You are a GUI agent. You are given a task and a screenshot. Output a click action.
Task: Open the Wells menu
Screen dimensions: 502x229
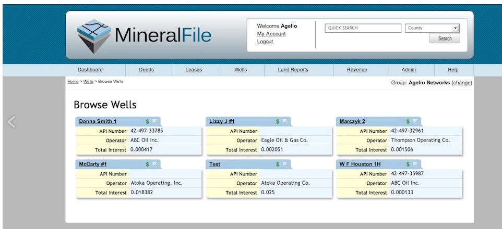241,70
